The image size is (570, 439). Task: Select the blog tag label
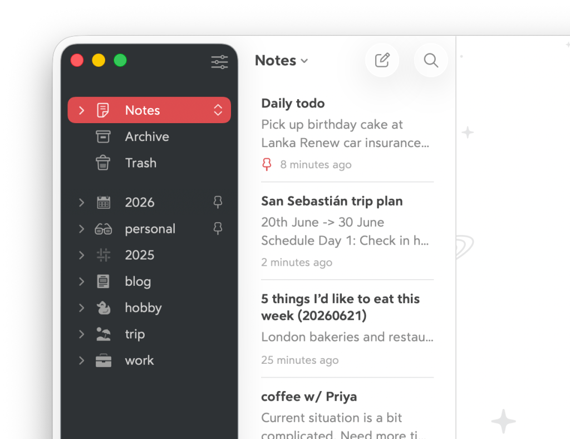pyautogui.click(x=138, y=282)
